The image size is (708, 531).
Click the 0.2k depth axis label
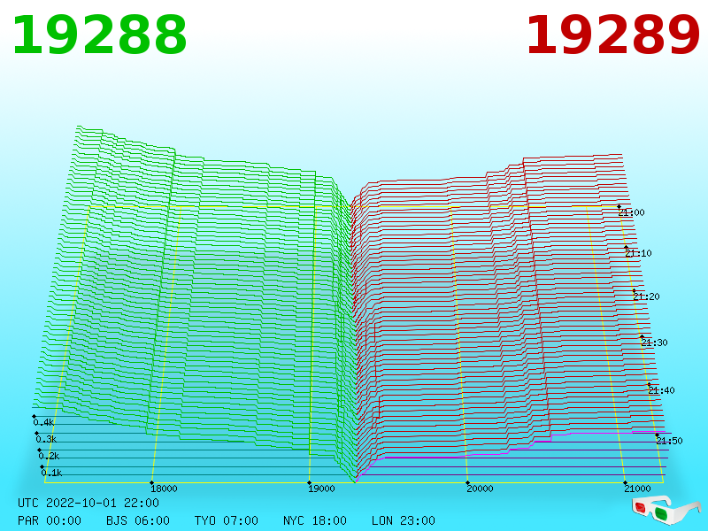coord(50,456)
